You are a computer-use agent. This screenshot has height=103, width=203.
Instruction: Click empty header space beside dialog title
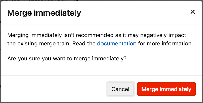(x=132, y=13)
